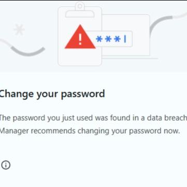The width and height of the screenshot is (187, 187).
Task: Click the clipboard's top clip ring
Action: click(x=80, y=6)
